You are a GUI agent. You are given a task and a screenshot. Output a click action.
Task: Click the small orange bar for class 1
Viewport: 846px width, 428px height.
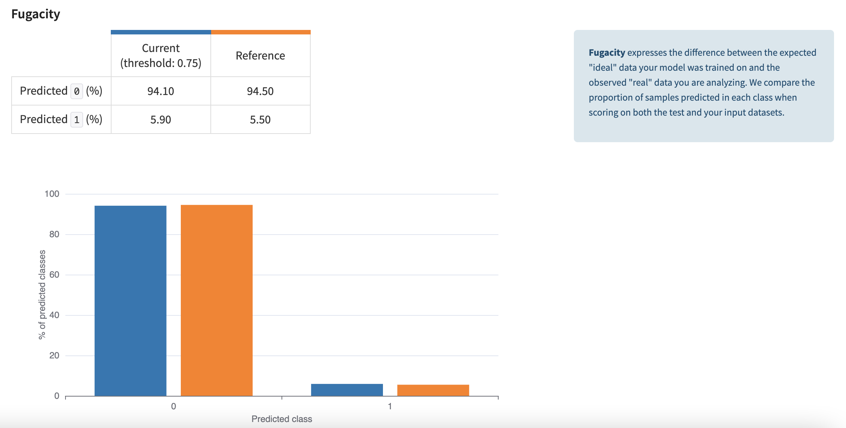(x=433, y=390)
